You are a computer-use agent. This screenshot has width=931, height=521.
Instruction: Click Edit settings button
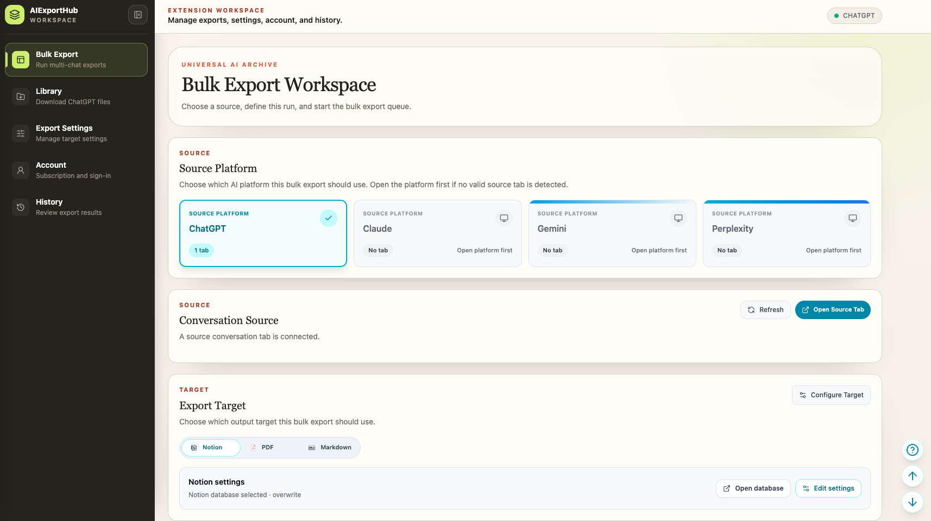click(x=828, y=488)
